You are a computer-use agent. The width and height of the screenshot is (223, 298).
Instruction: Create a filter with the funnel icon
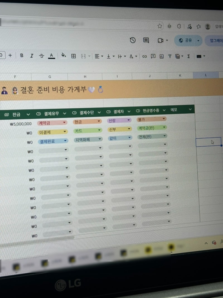170,56
